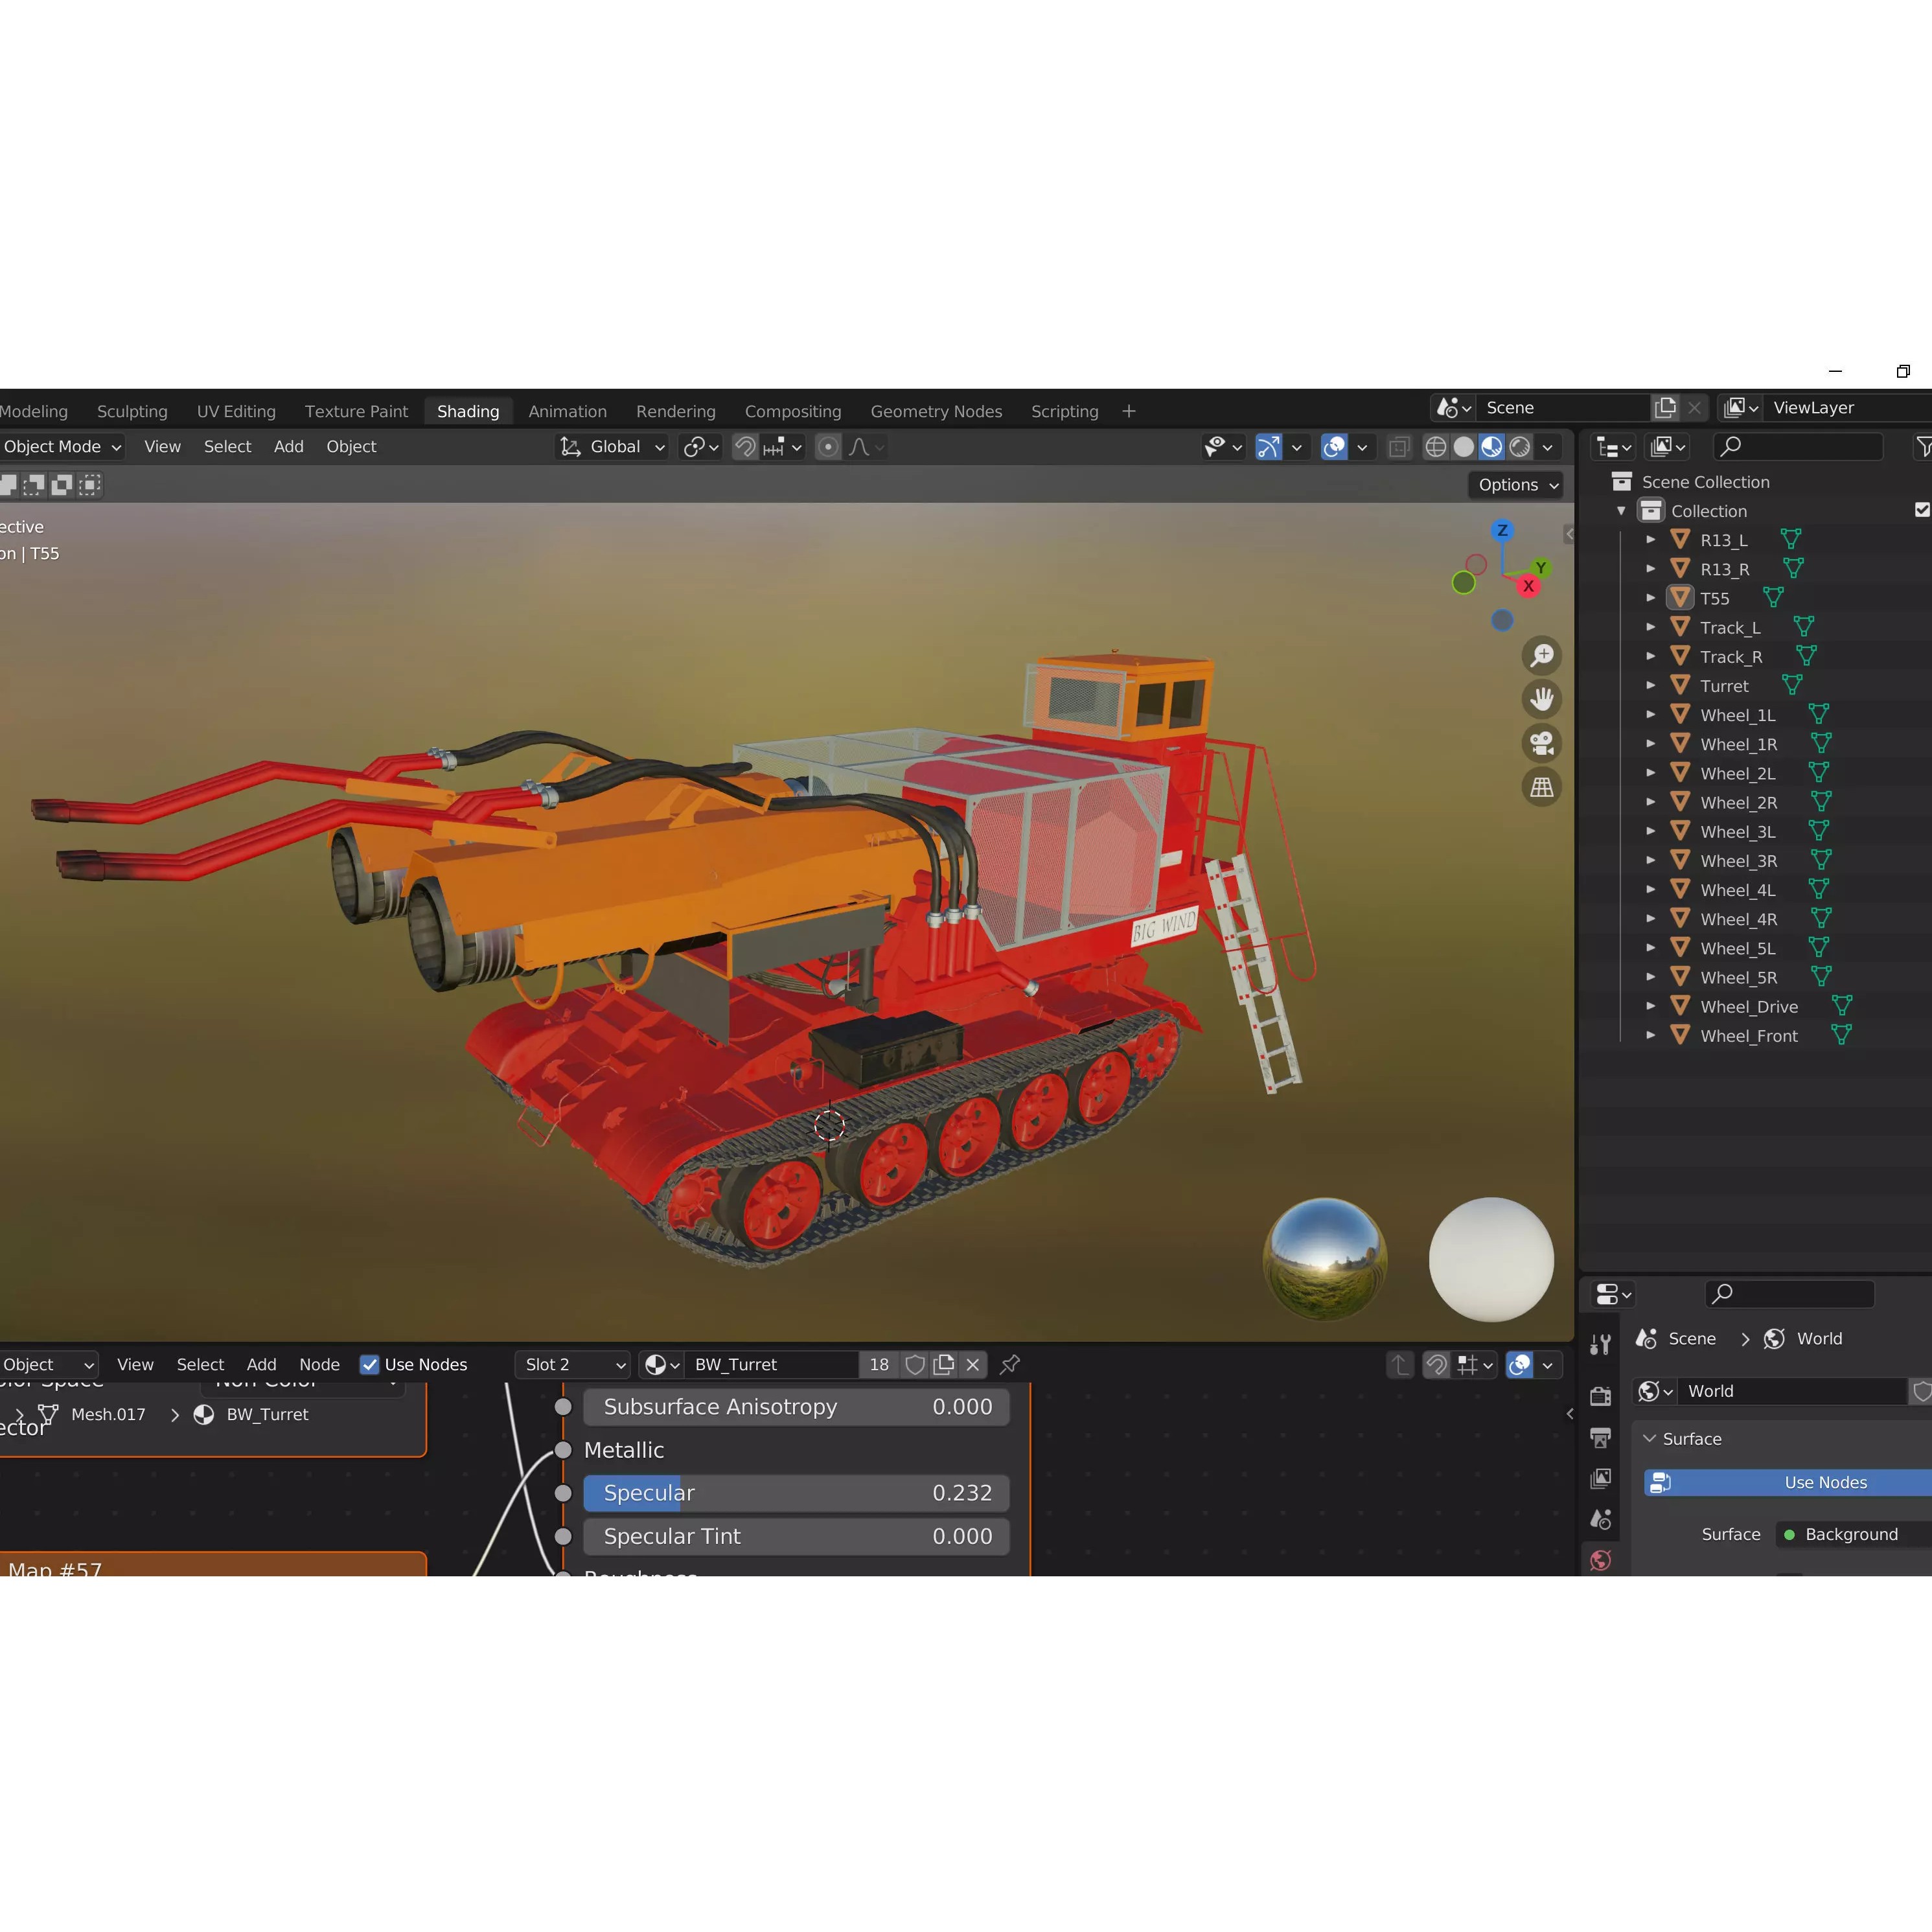Click Use Nodes under World Surface
This screenshot has height=1932, width=1932.
1824,1482
